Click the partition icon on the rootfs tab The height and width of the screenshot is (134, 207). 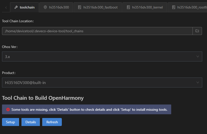174,7
